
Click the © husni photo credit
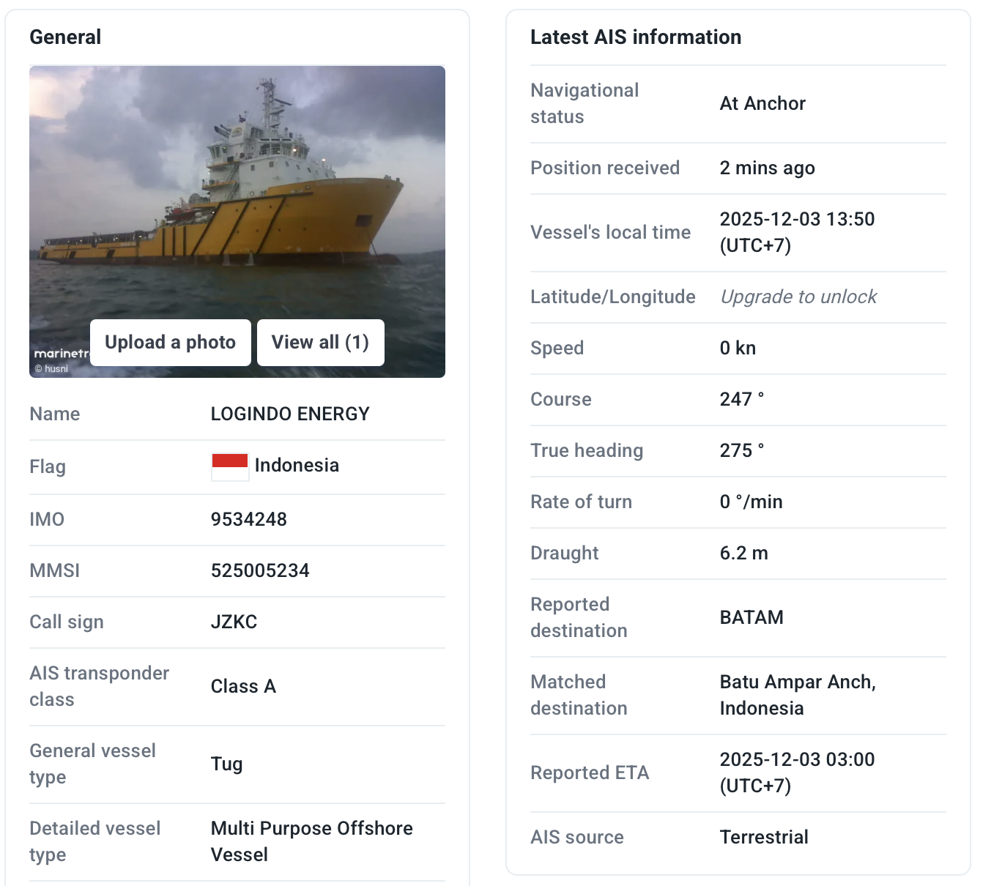click(51, 369)
